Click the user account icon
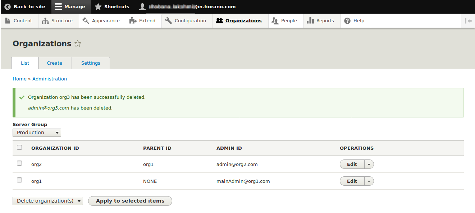 tap(143, 7)
